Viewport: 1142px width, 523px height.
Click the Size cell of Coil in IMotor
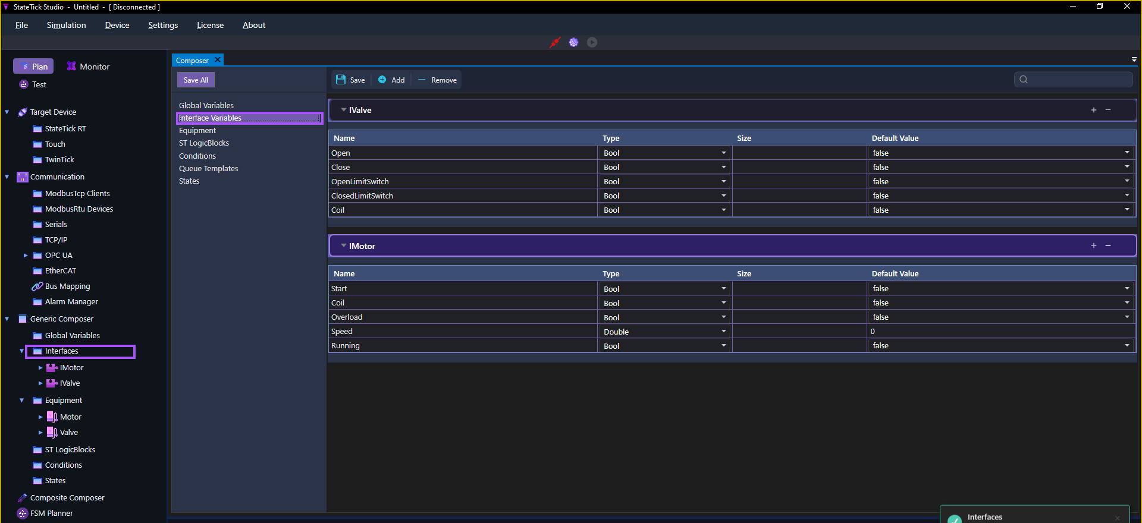[x=799, y=303]
